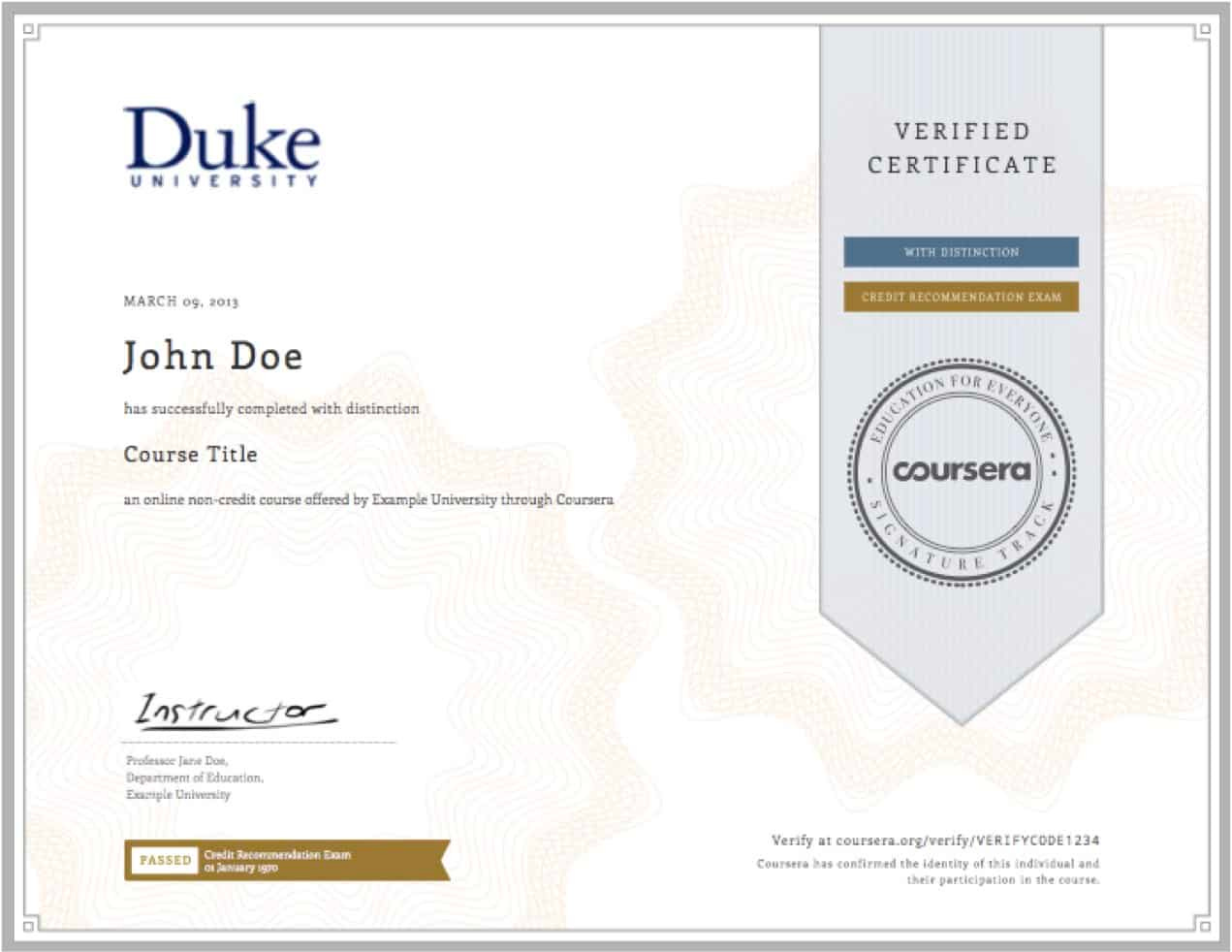Click 'Coursera has confirmed the identity' statement
1232x952 pixels.
(929, 863)
